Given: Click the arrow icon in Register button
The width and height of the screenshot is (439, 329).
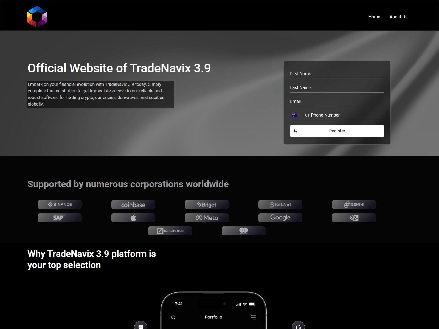Looking at the screenshot, I should tap(296, 131).
